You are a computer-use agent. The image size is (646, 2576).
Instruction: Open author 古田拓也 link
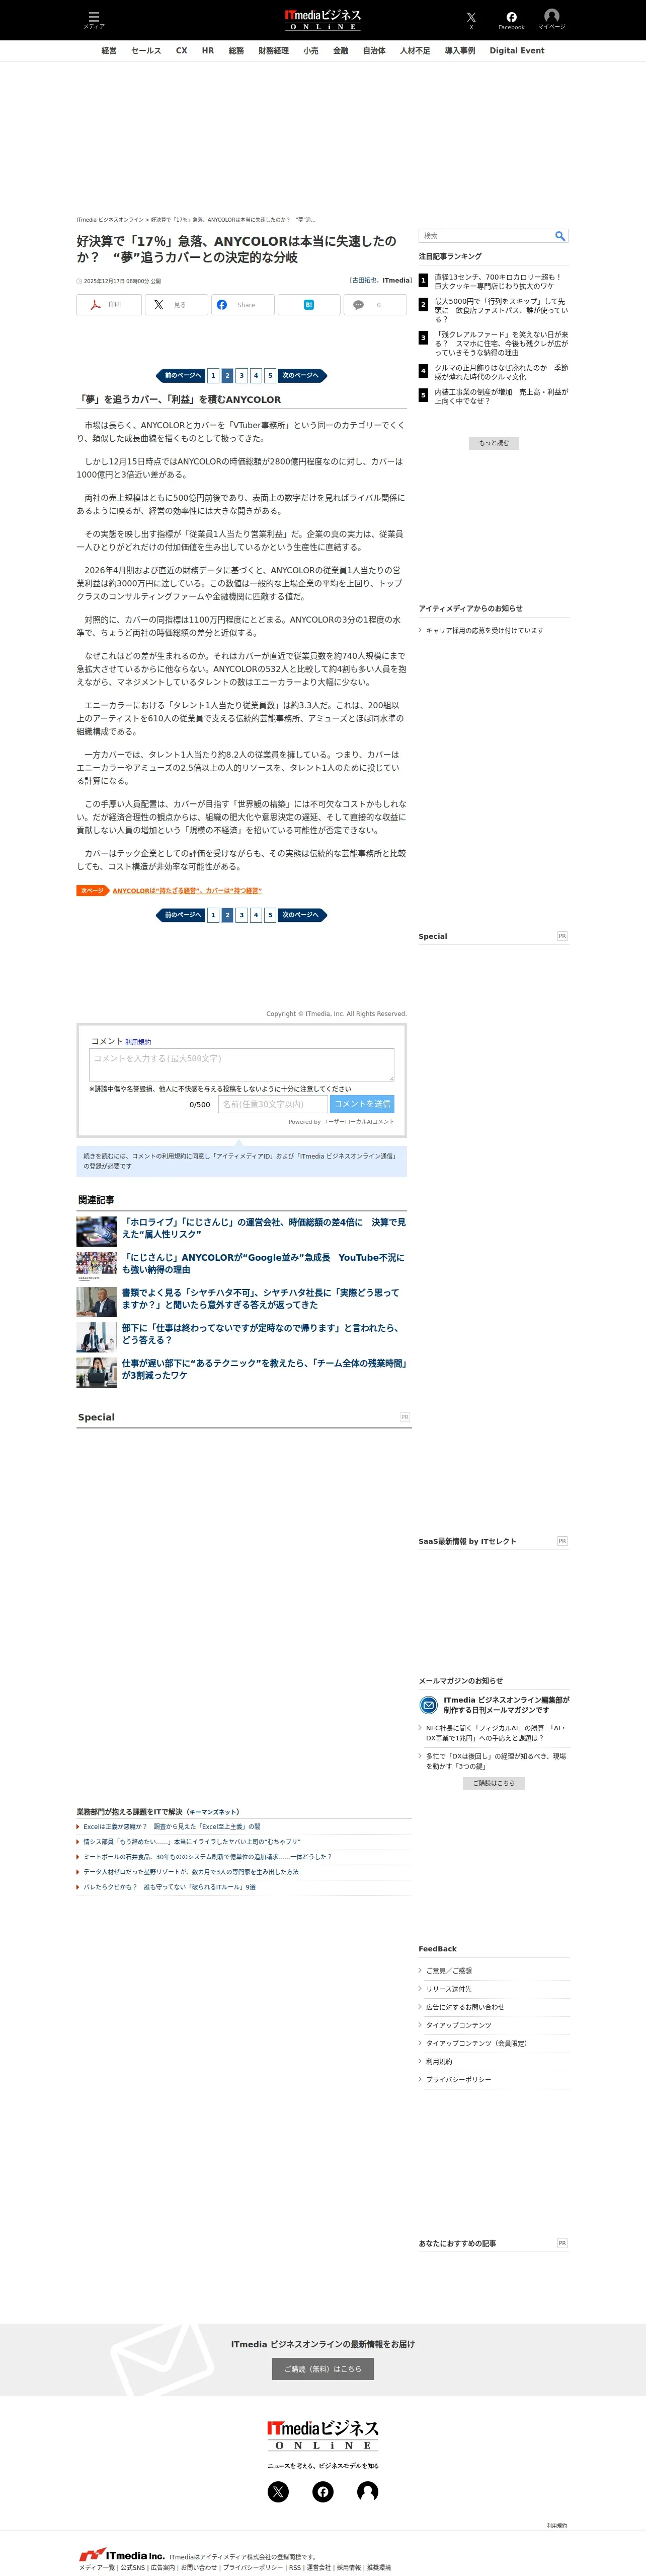363,280
